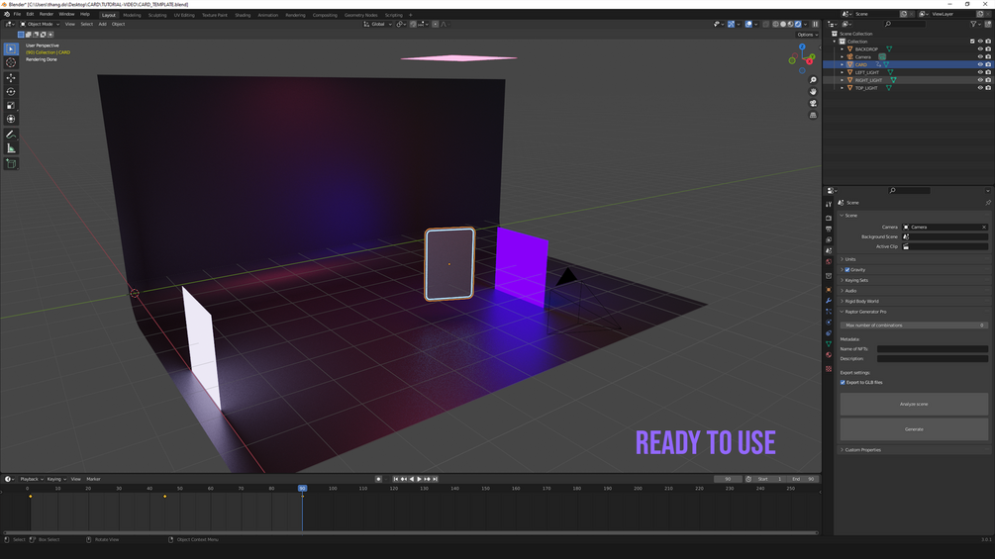995x559 pixels.
Task: Expand the BACKDROP tree item
Action: tap(843, 48)
